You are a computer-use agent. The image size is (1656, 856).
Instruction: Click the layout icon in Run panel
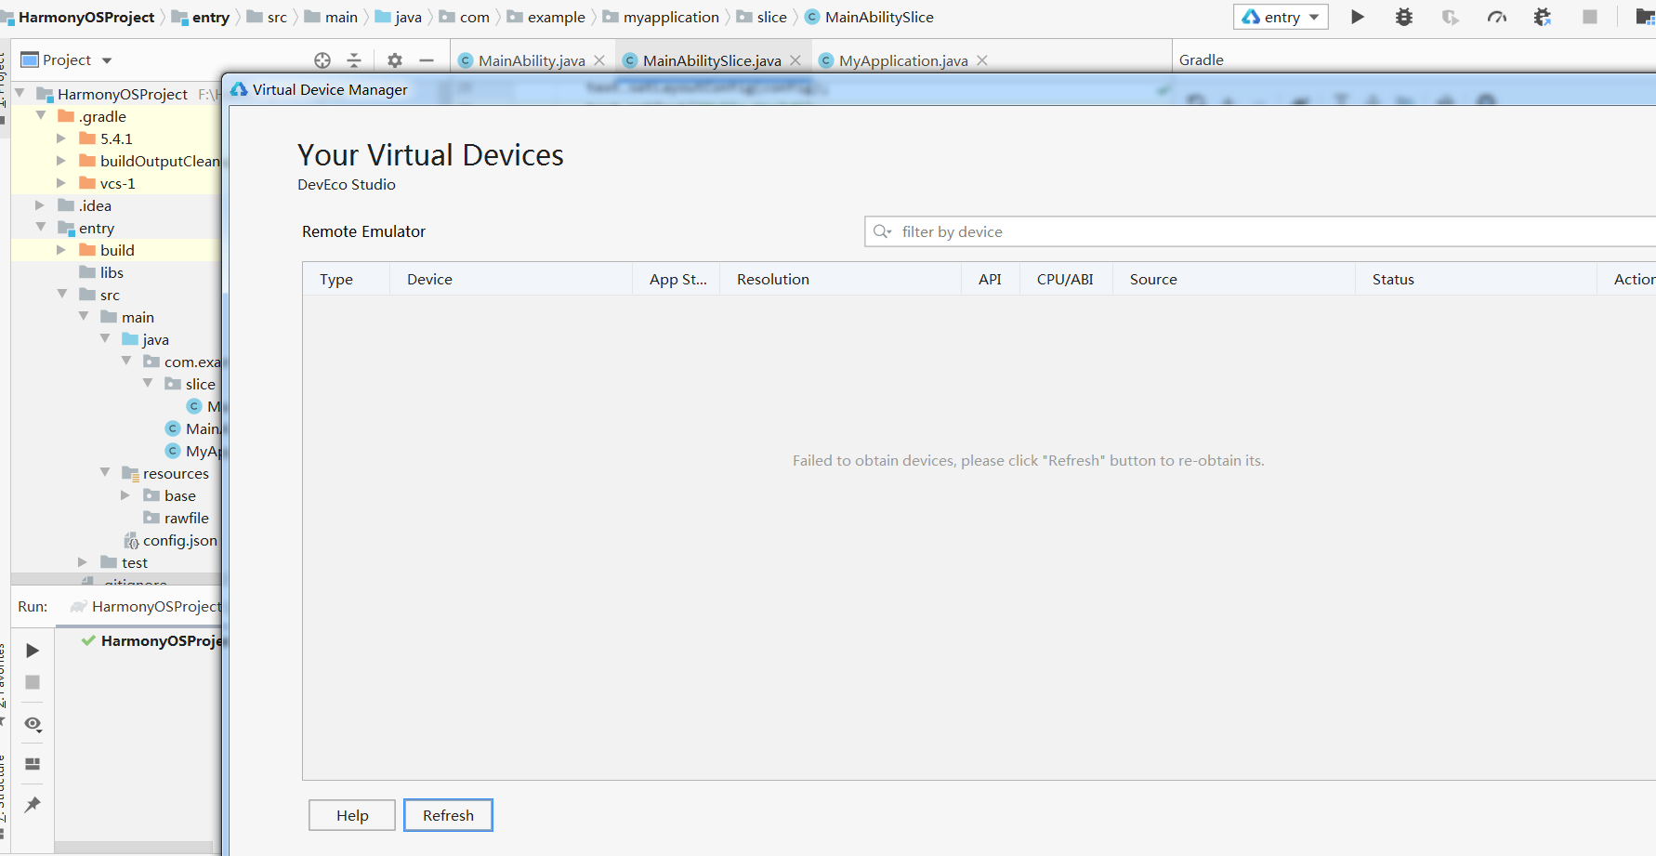[x=33, y=764]
